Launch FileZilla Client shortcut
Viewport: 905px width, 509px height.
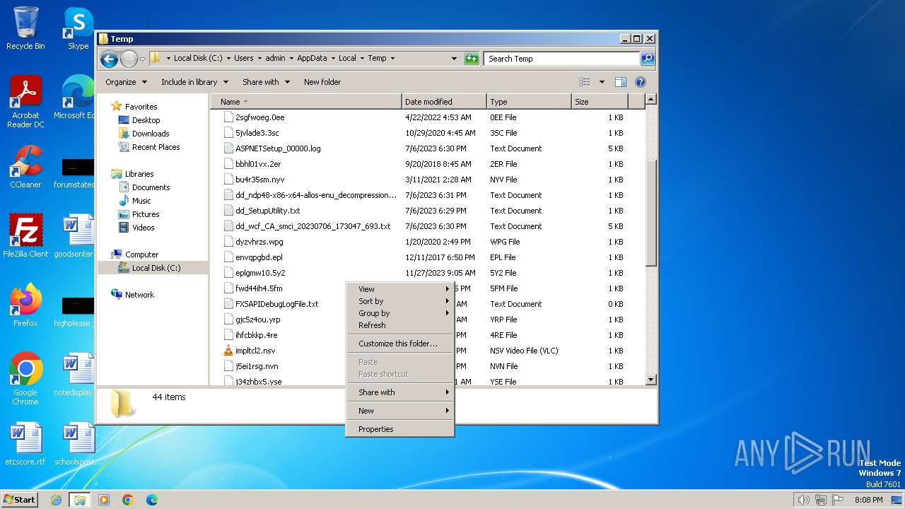click(25, 236)
